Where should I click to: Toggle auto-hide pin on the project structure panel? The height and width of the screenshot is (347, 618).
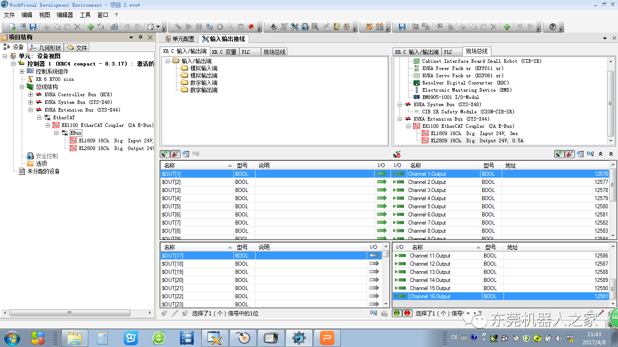140,38
